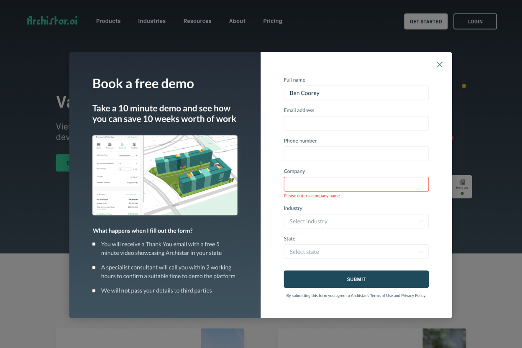This screenshot has width=522, height=348.
Task: Open the Terms of Use link
Action: tap(381, 295)
